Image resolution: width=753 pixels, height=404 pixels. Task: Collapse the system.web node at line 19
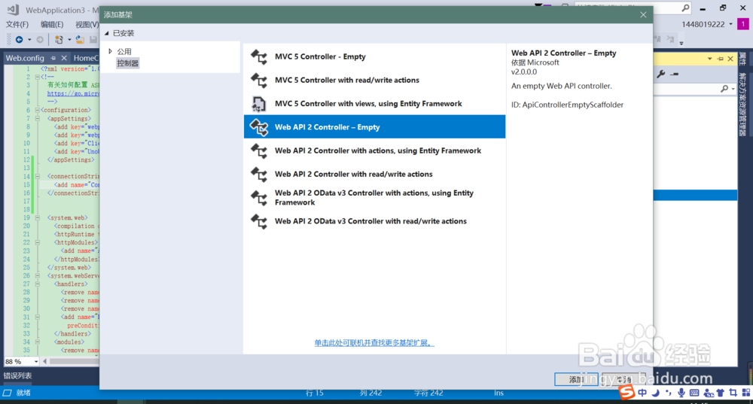click(x=38, y=218)
